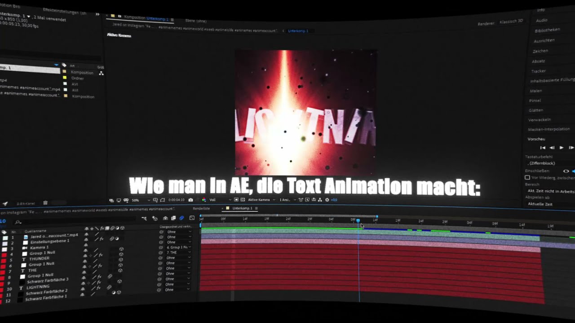Screen dimensions: 575x323
Task: Click parent pick whip of Kamera 1 layer
Action: [161, 242]
